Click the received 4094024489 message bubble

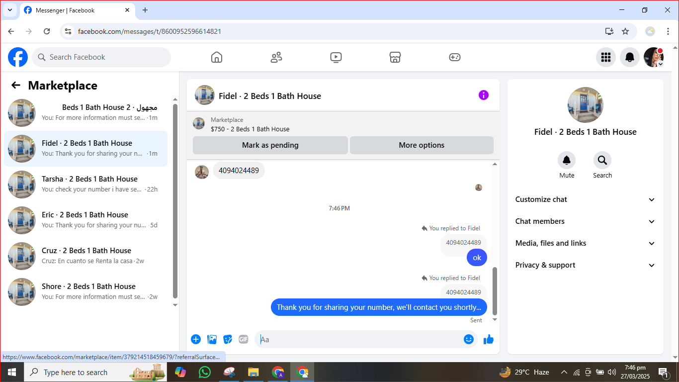click(239, 171)
